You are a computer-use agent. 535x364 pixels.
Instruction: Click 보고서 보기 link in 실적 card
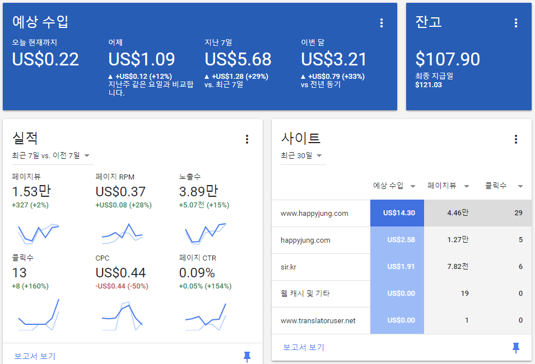pyautogui.click(x=35, y=356)
